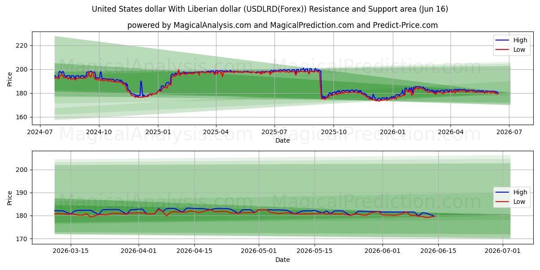The image size is (540, 270).
Task: Click the 2026-07 tick on upper chart
Action: [x=509, y=132]
